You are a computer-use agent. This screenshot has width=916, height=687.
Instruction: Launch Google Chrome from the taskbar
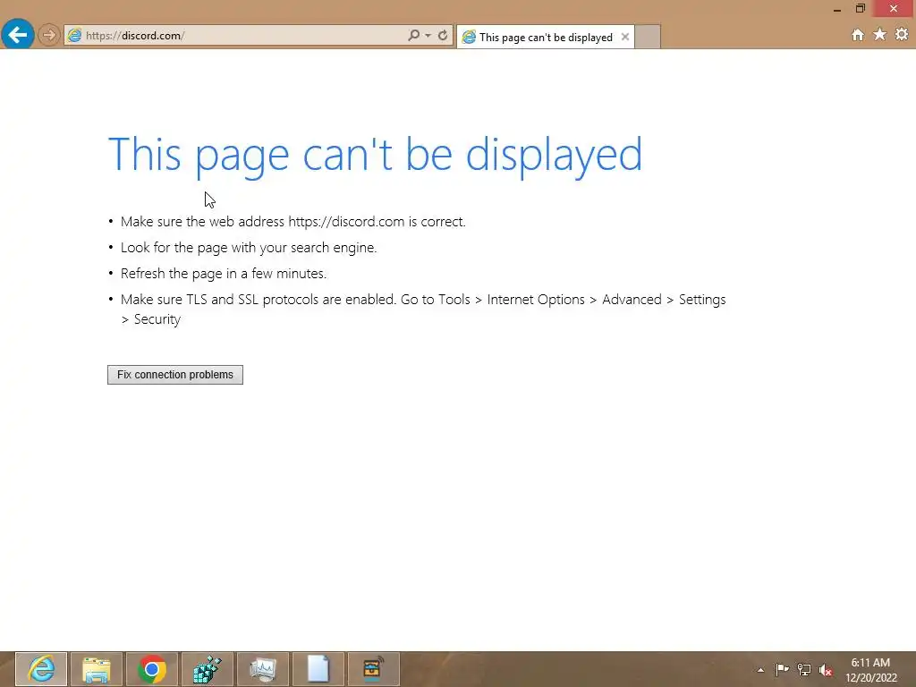152,669
